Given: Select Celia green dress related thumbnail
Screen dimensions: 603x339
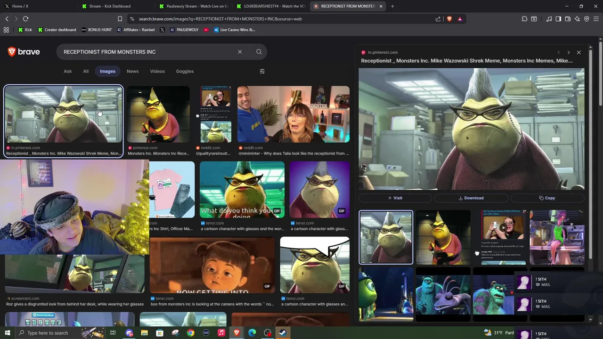Looking at the screenshot, I should (557, 237).
